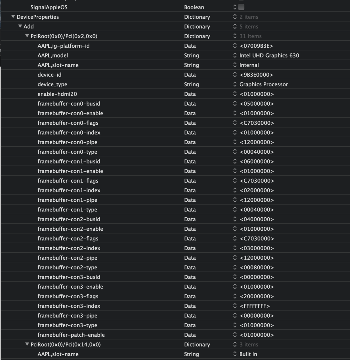Click the Intel UHD Graphics 630 value

269,55
